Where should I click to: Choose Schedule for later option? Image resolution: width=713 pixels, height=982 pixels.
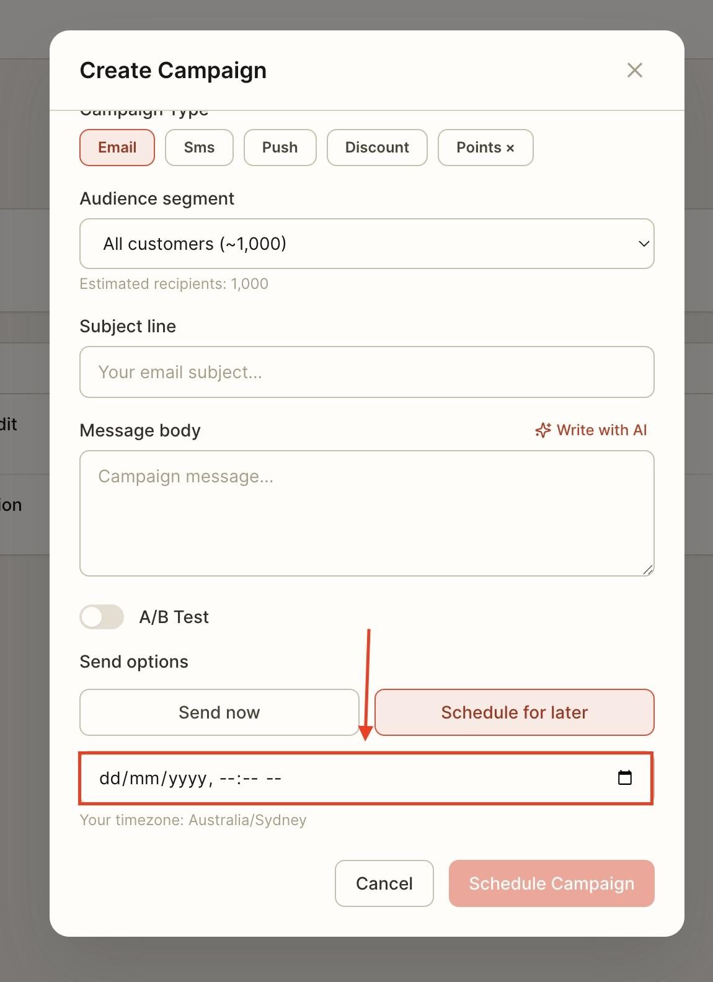coord(515,712)
